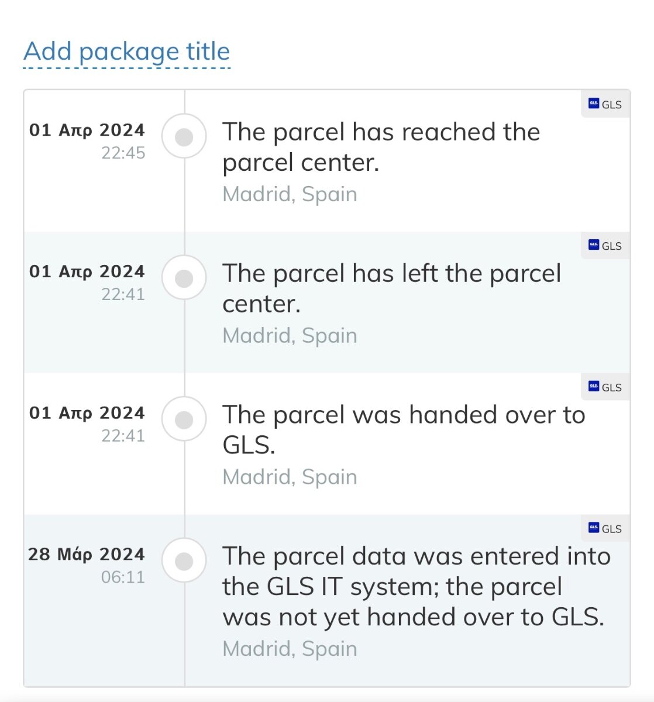654x702 pixels.
Task: Click Madrid, Spain location under first entry
Action: 290,194
